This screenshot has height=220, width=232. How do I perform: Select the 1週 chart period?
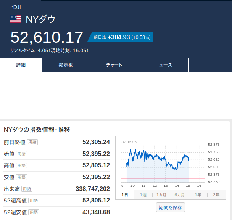click(x=143, y=195)
